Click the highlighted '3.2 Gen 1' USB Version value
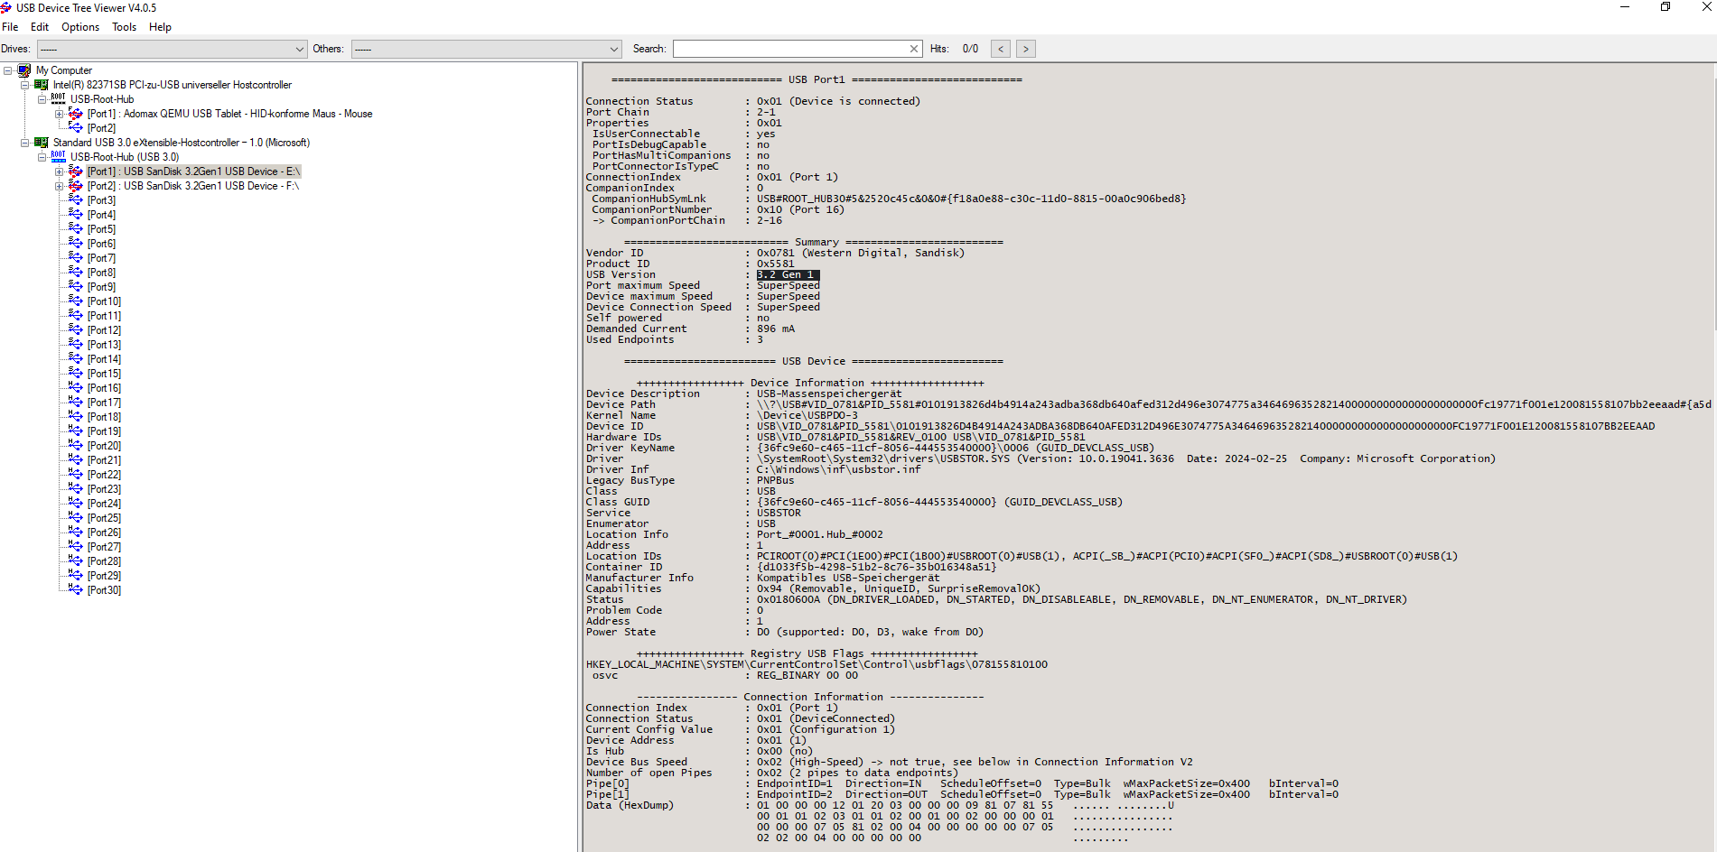1717x852 pixels. tap(788, 274)
